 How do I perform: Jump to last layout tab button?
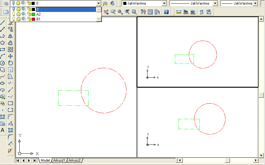pos(35,160)
